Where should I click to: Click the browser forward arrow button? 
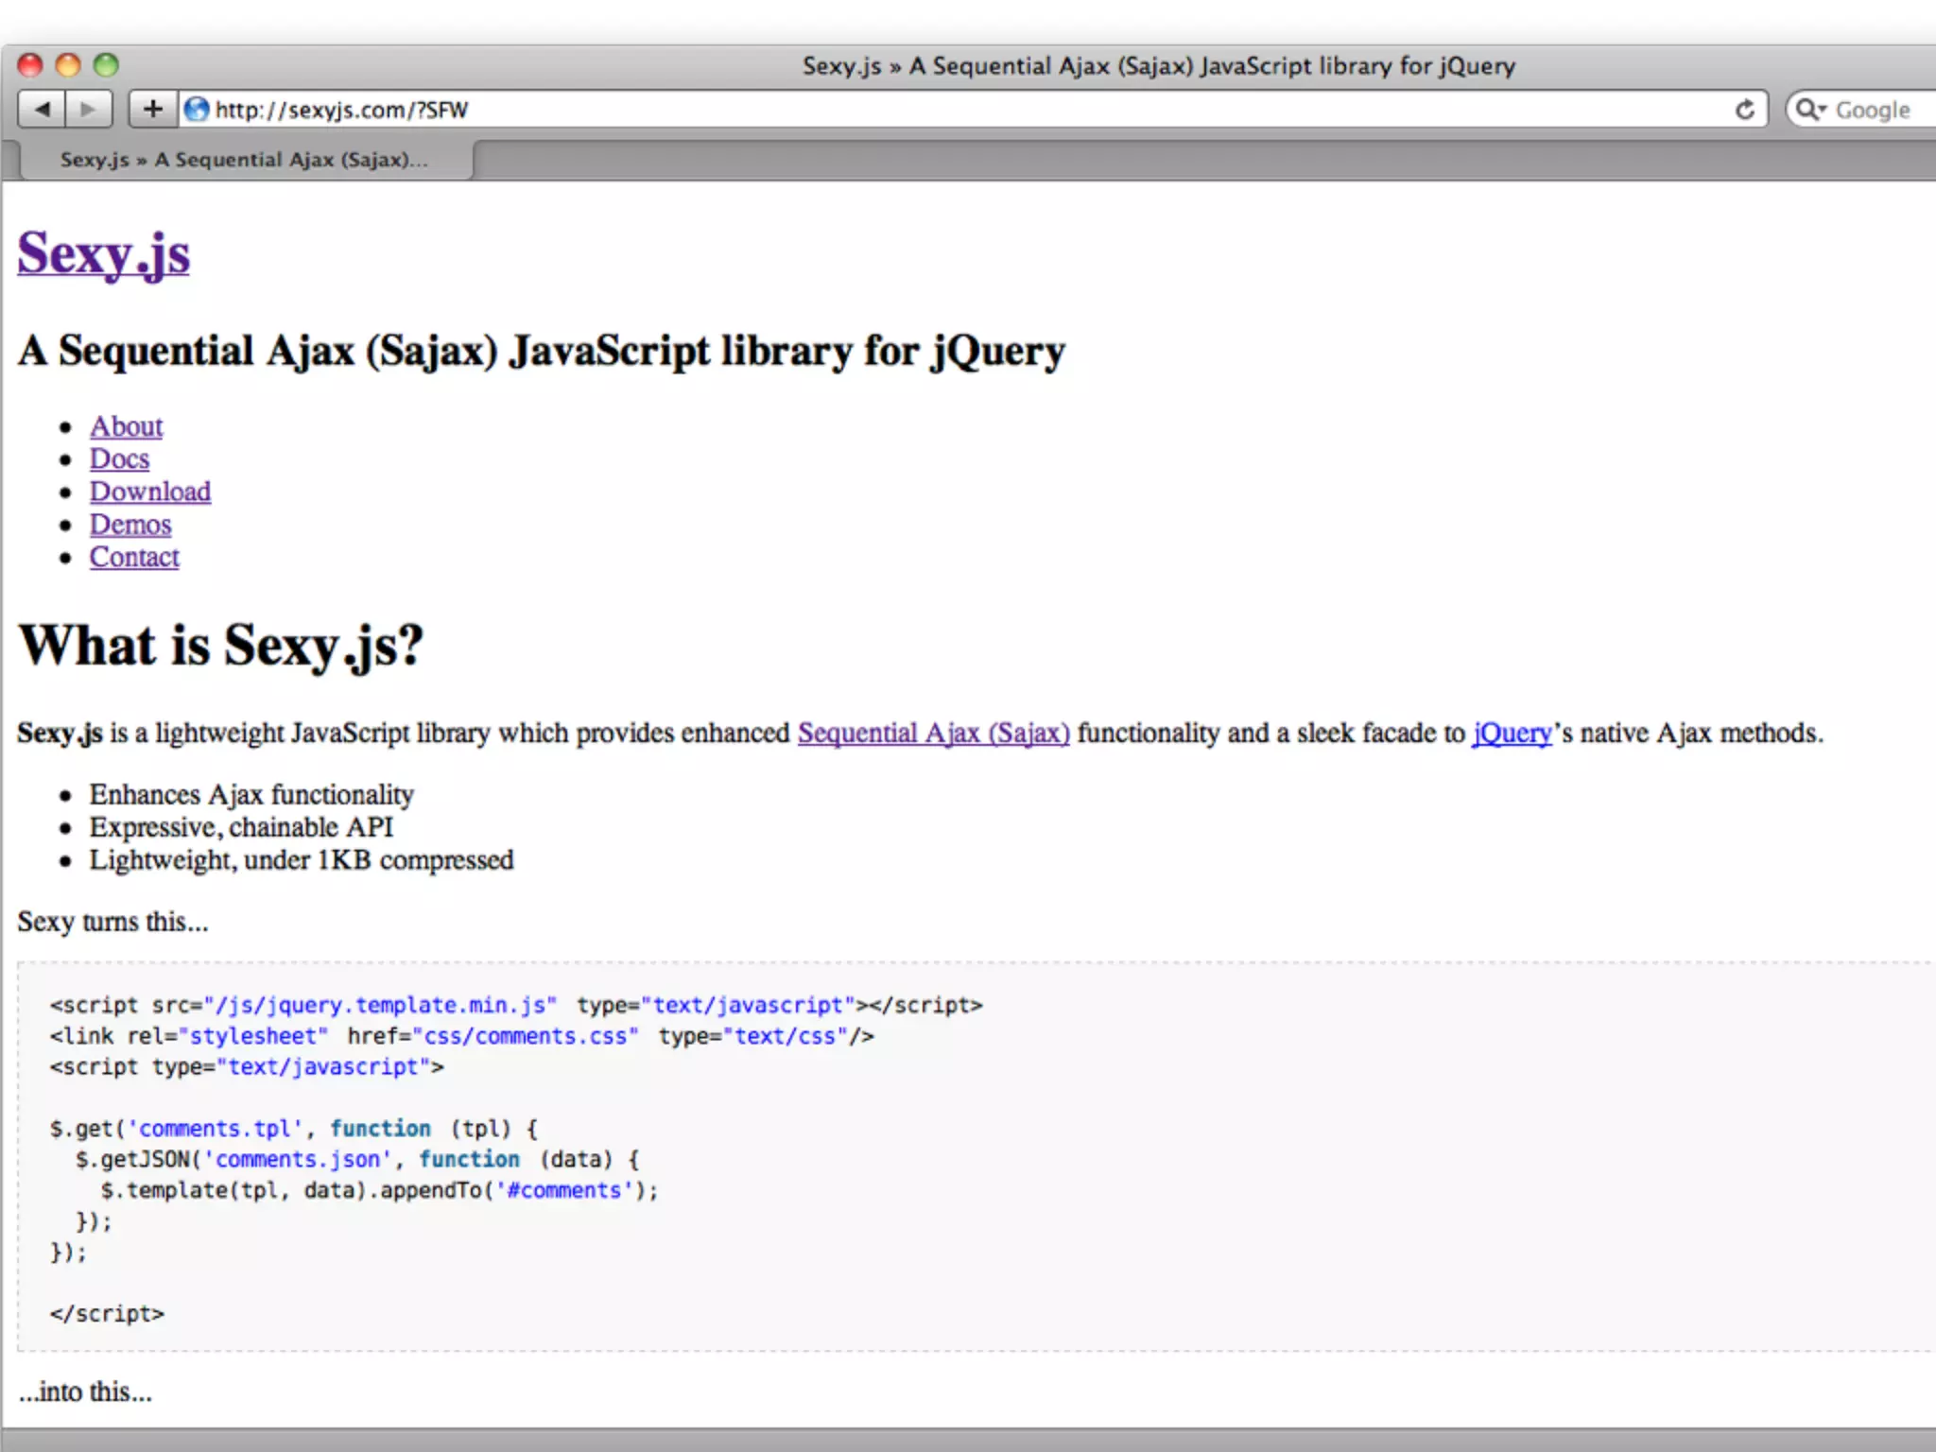point(89,110)
